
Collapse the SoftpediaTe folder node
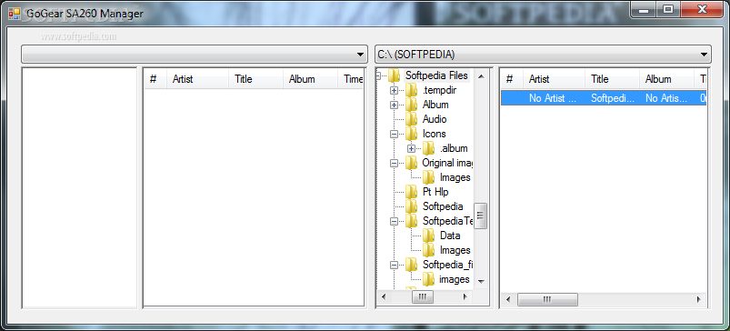pyautogui.click(x=394, y=221)
